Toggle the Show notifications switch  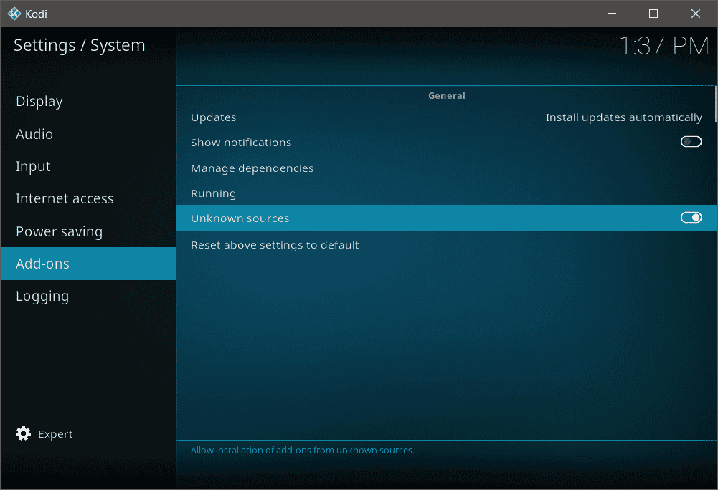point(691,142)
